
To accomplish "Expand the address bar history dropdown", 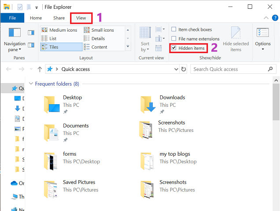I will 176,69.
